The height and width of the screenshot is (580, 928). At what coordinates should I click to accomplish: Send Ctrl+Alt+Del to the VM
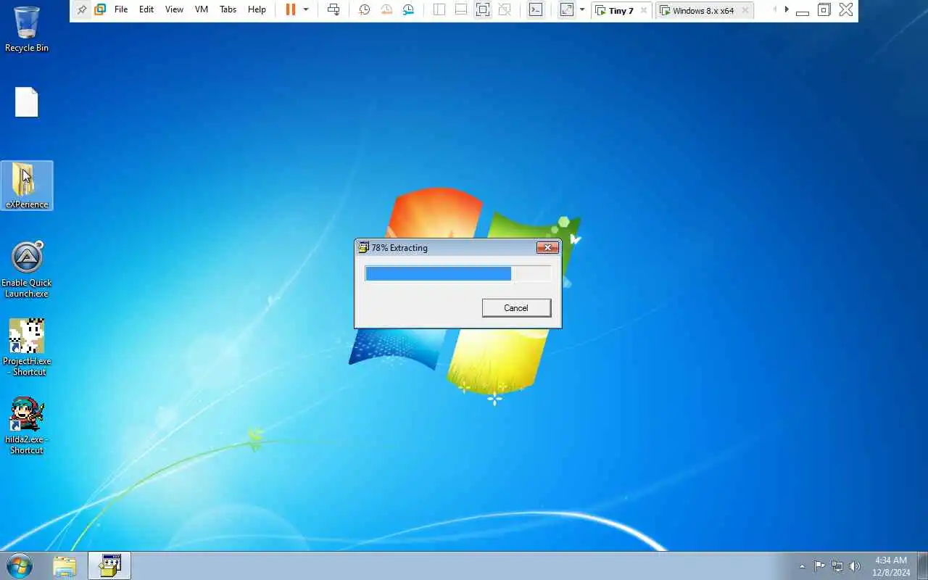(x=333, y=10)
